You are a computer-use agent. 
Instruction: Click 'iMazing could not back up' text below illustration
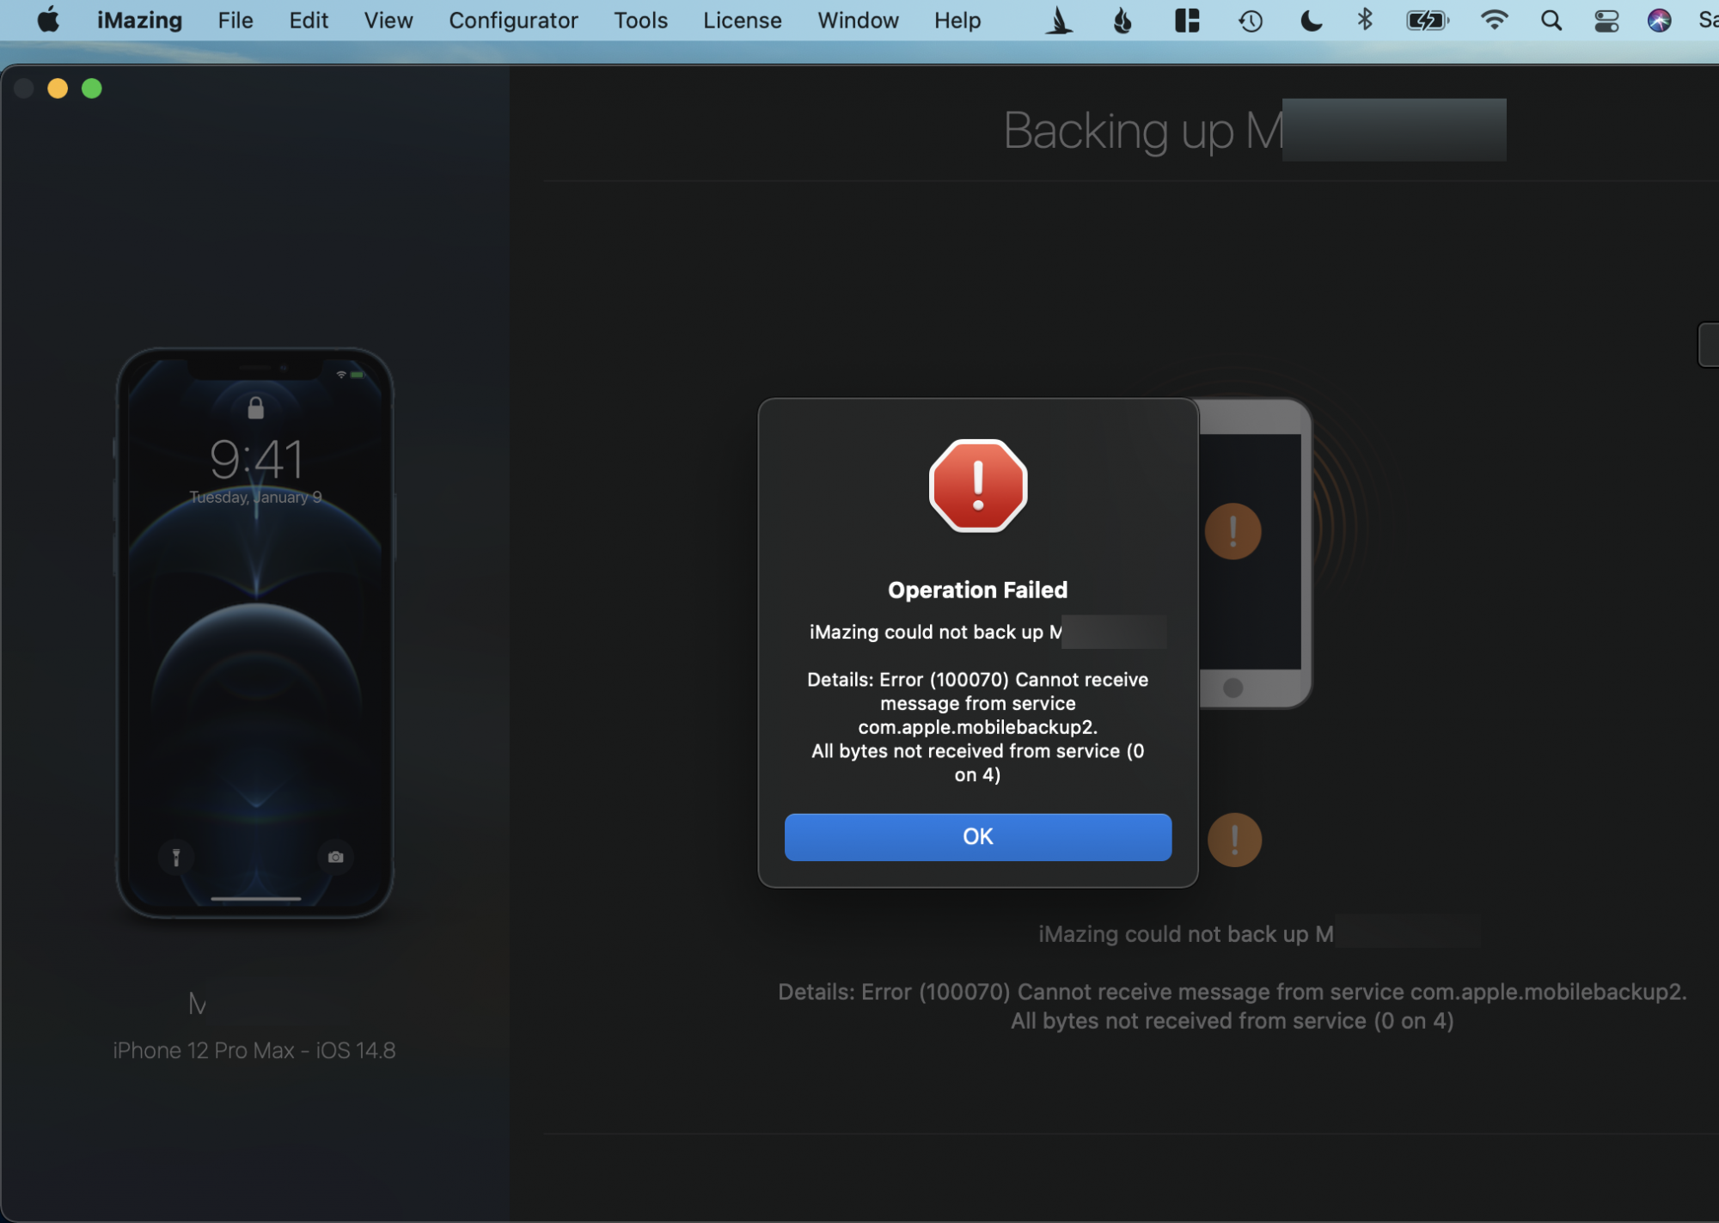pyautogui.click(x=1186, y=934)
